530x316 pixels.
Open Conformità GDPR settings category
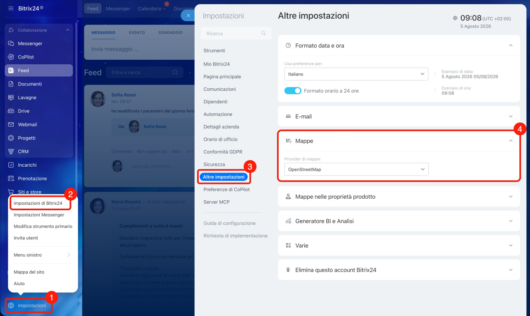pos(223,152)
